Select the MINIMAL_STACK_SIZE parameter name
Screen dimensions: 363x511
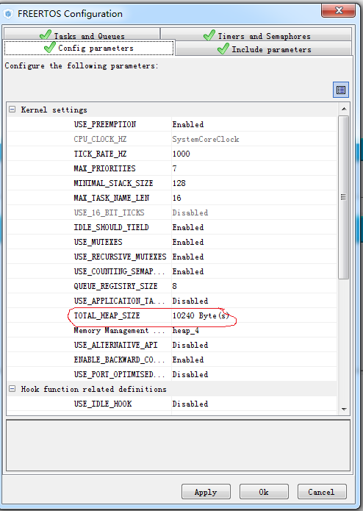tap(113, 183)
